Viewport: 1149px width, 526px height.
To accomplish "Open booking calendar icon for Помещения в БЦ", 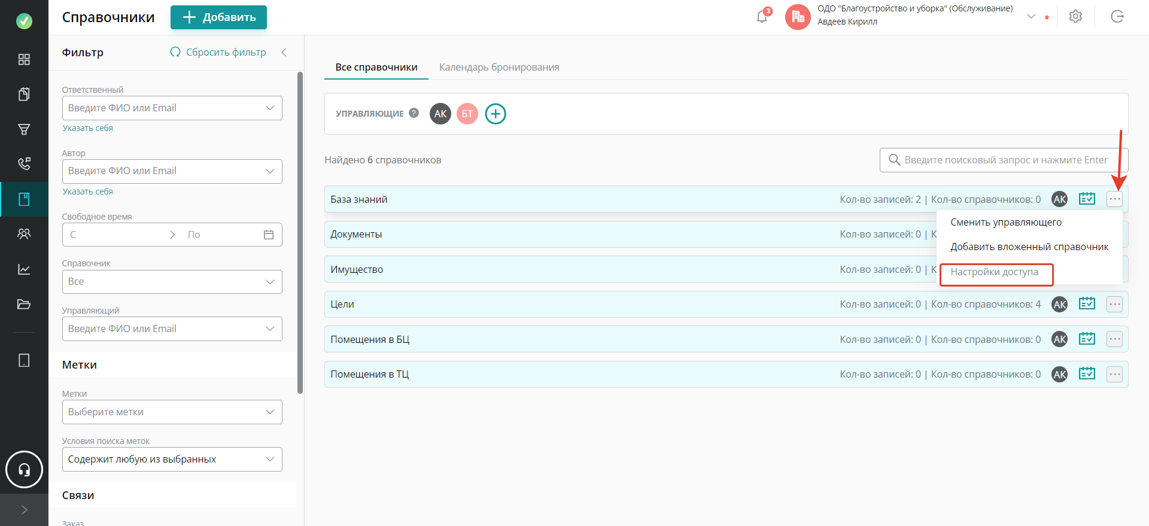I will click(1087, 339).
